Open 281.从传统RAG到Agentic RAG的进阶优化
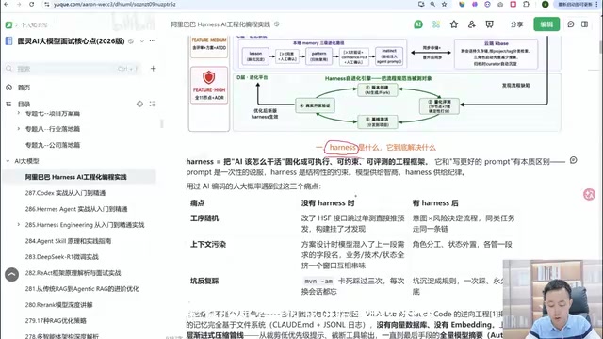 pyautogui.click(x=82, y=289)
